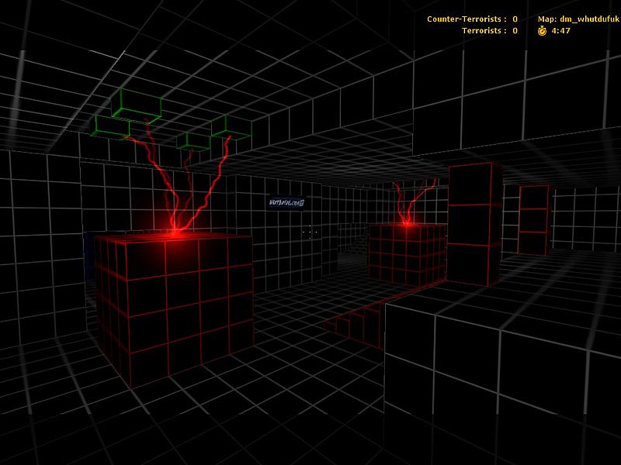Click the red spark on the small cube
Image resolution: width=621 pixels, height=465 pixels.
click(x=405, y=223)
